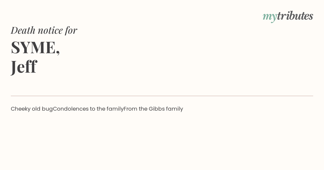This screenshot has height=170, width=324.
Task: Click the green "my" in the logo
Action: click(x=270, y=17)
